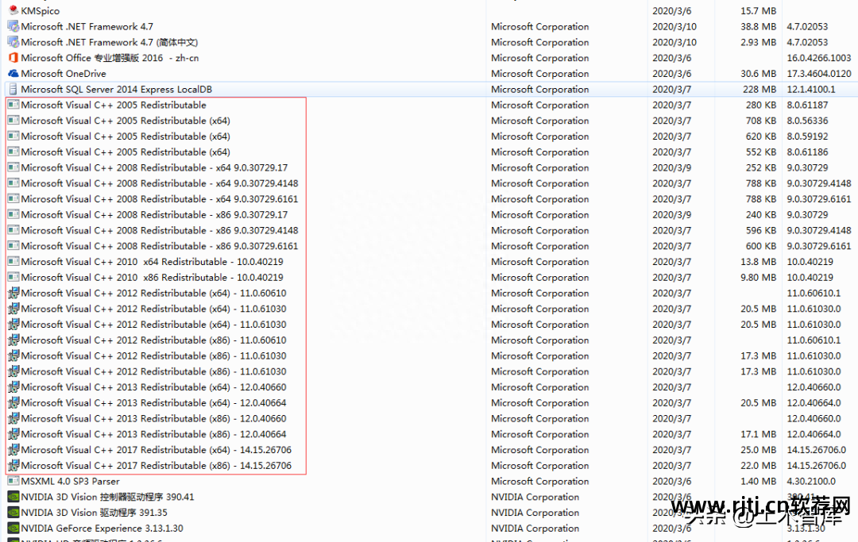Click version "17.3.4604.0120" of OneDrive
Image resolution: width=858 pixels, height=542 pixels.
coord(819,73)
